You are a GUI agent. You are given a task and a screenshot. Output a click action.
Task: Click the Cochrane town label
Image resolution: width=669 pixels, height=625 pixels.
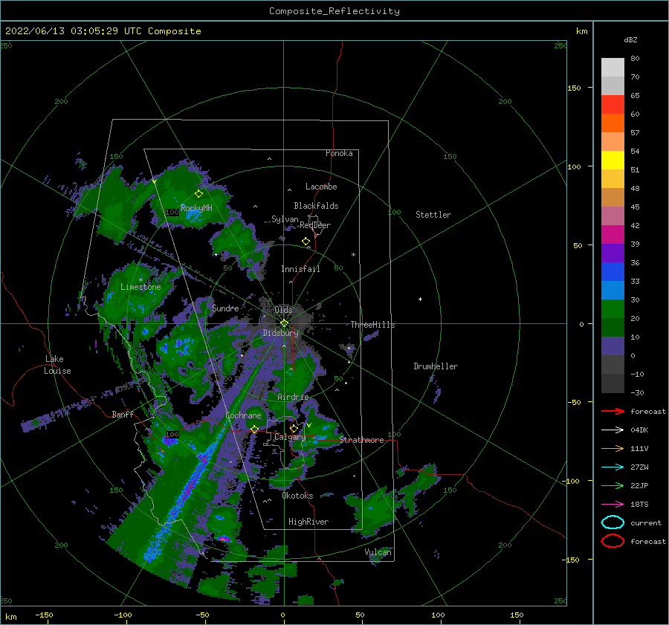click(x=243, y=415)
